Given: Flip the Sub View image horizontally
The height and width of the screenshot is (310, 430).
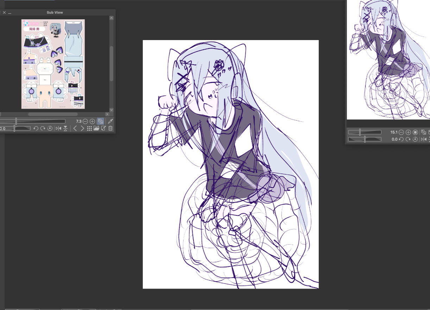Looking at the screenshot, I should [x=58, y=129].
